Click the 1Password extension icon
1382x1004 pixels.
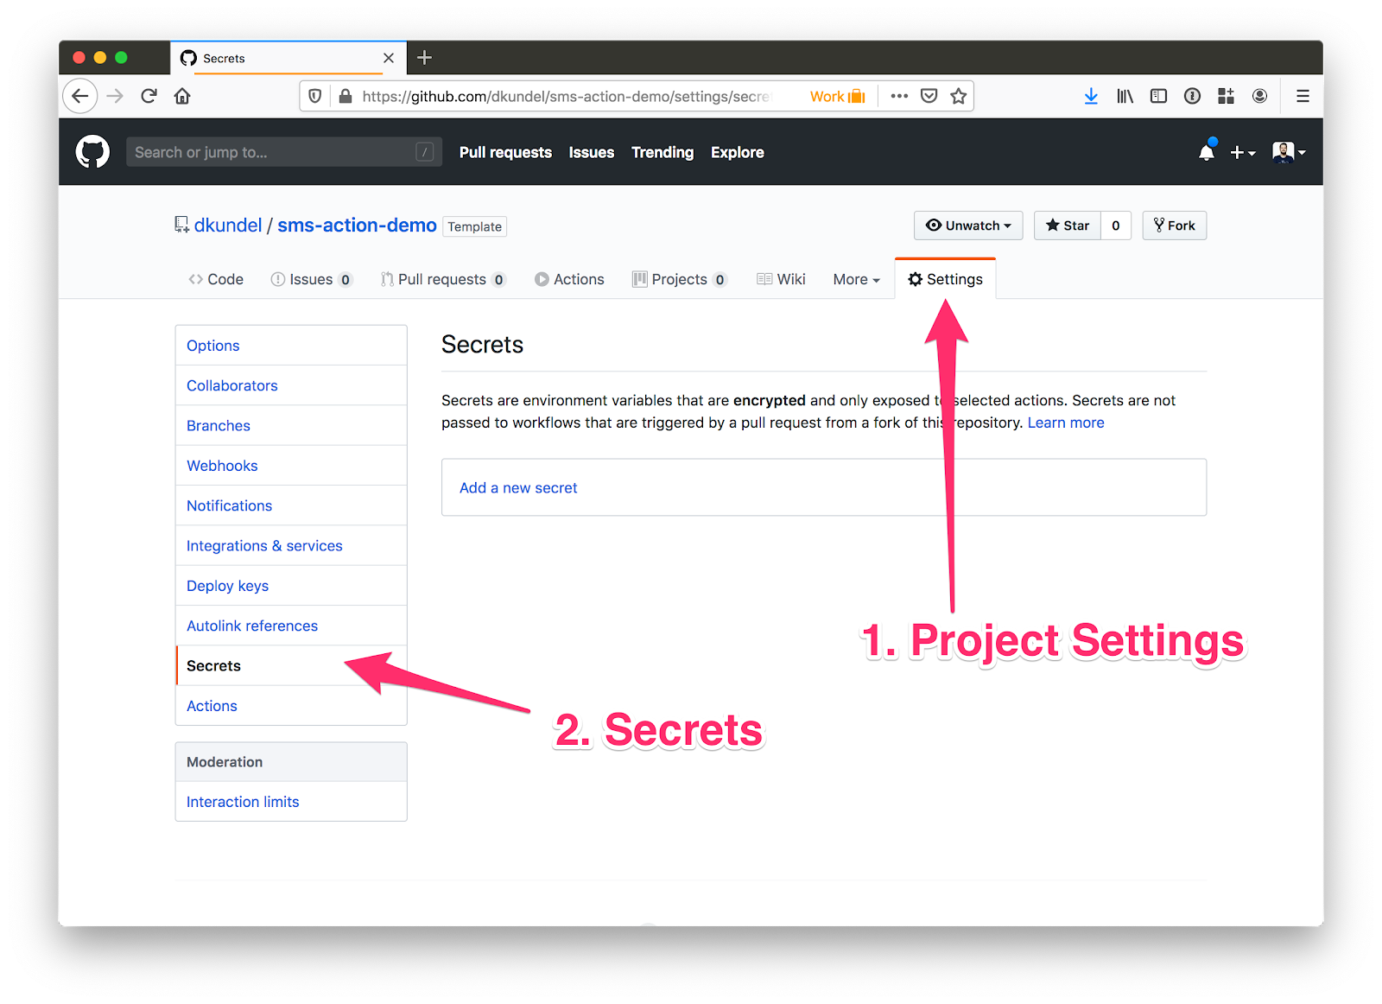[1192, 96]
